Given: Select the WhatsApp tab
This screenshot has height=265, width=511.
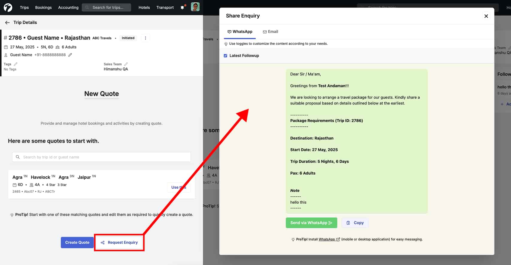Looking at the screenshot, I should click(x=240, y=32).
